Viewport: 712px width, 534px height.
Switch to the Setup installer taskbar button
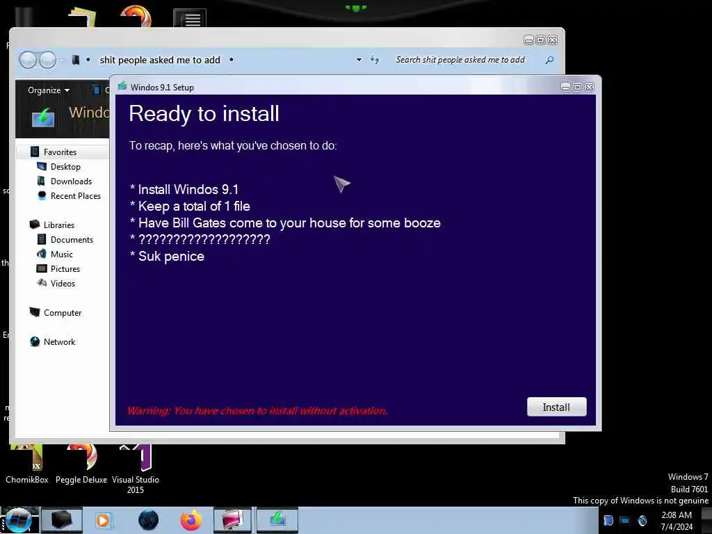tap(277, 520)
